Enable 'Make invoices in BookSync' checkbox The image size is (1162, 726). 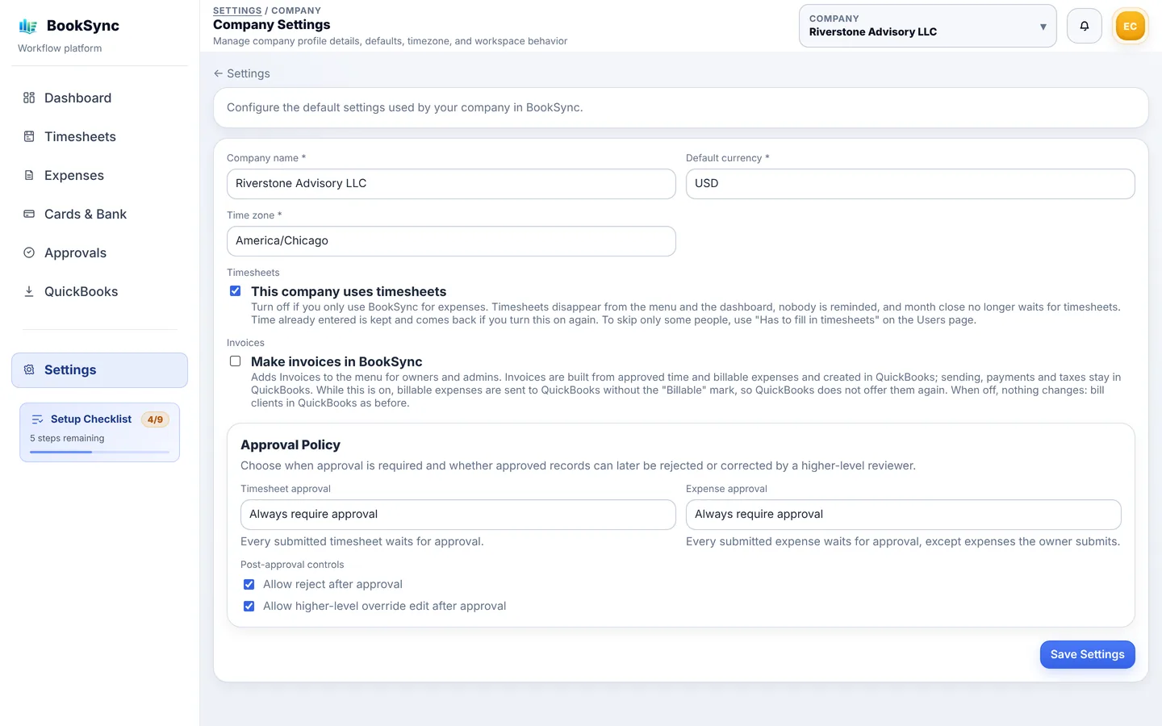235,361
